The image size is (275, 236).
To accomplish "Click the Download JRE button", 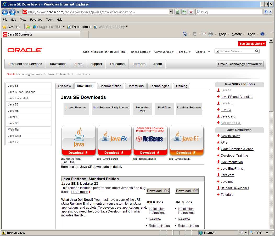I will pos(187,191).
